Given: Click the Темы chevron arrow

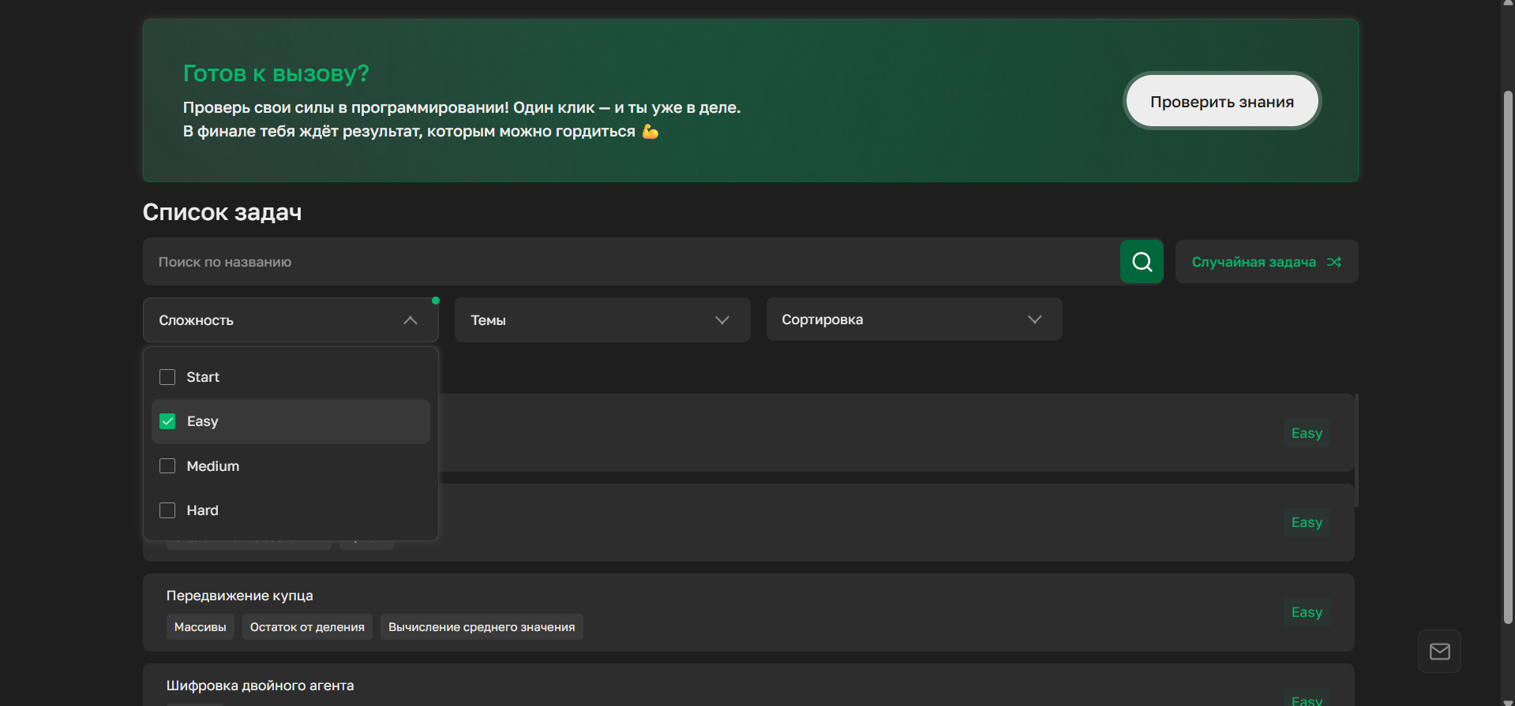Looking at the screenshot, I should (722, 320).
